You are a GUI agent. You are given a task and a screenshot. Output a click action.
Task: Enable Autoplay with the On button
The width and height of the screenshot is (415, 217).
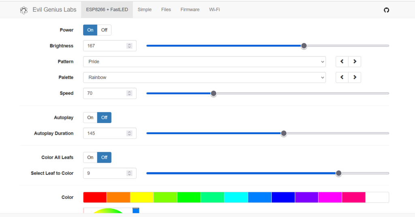coord(90,118)
